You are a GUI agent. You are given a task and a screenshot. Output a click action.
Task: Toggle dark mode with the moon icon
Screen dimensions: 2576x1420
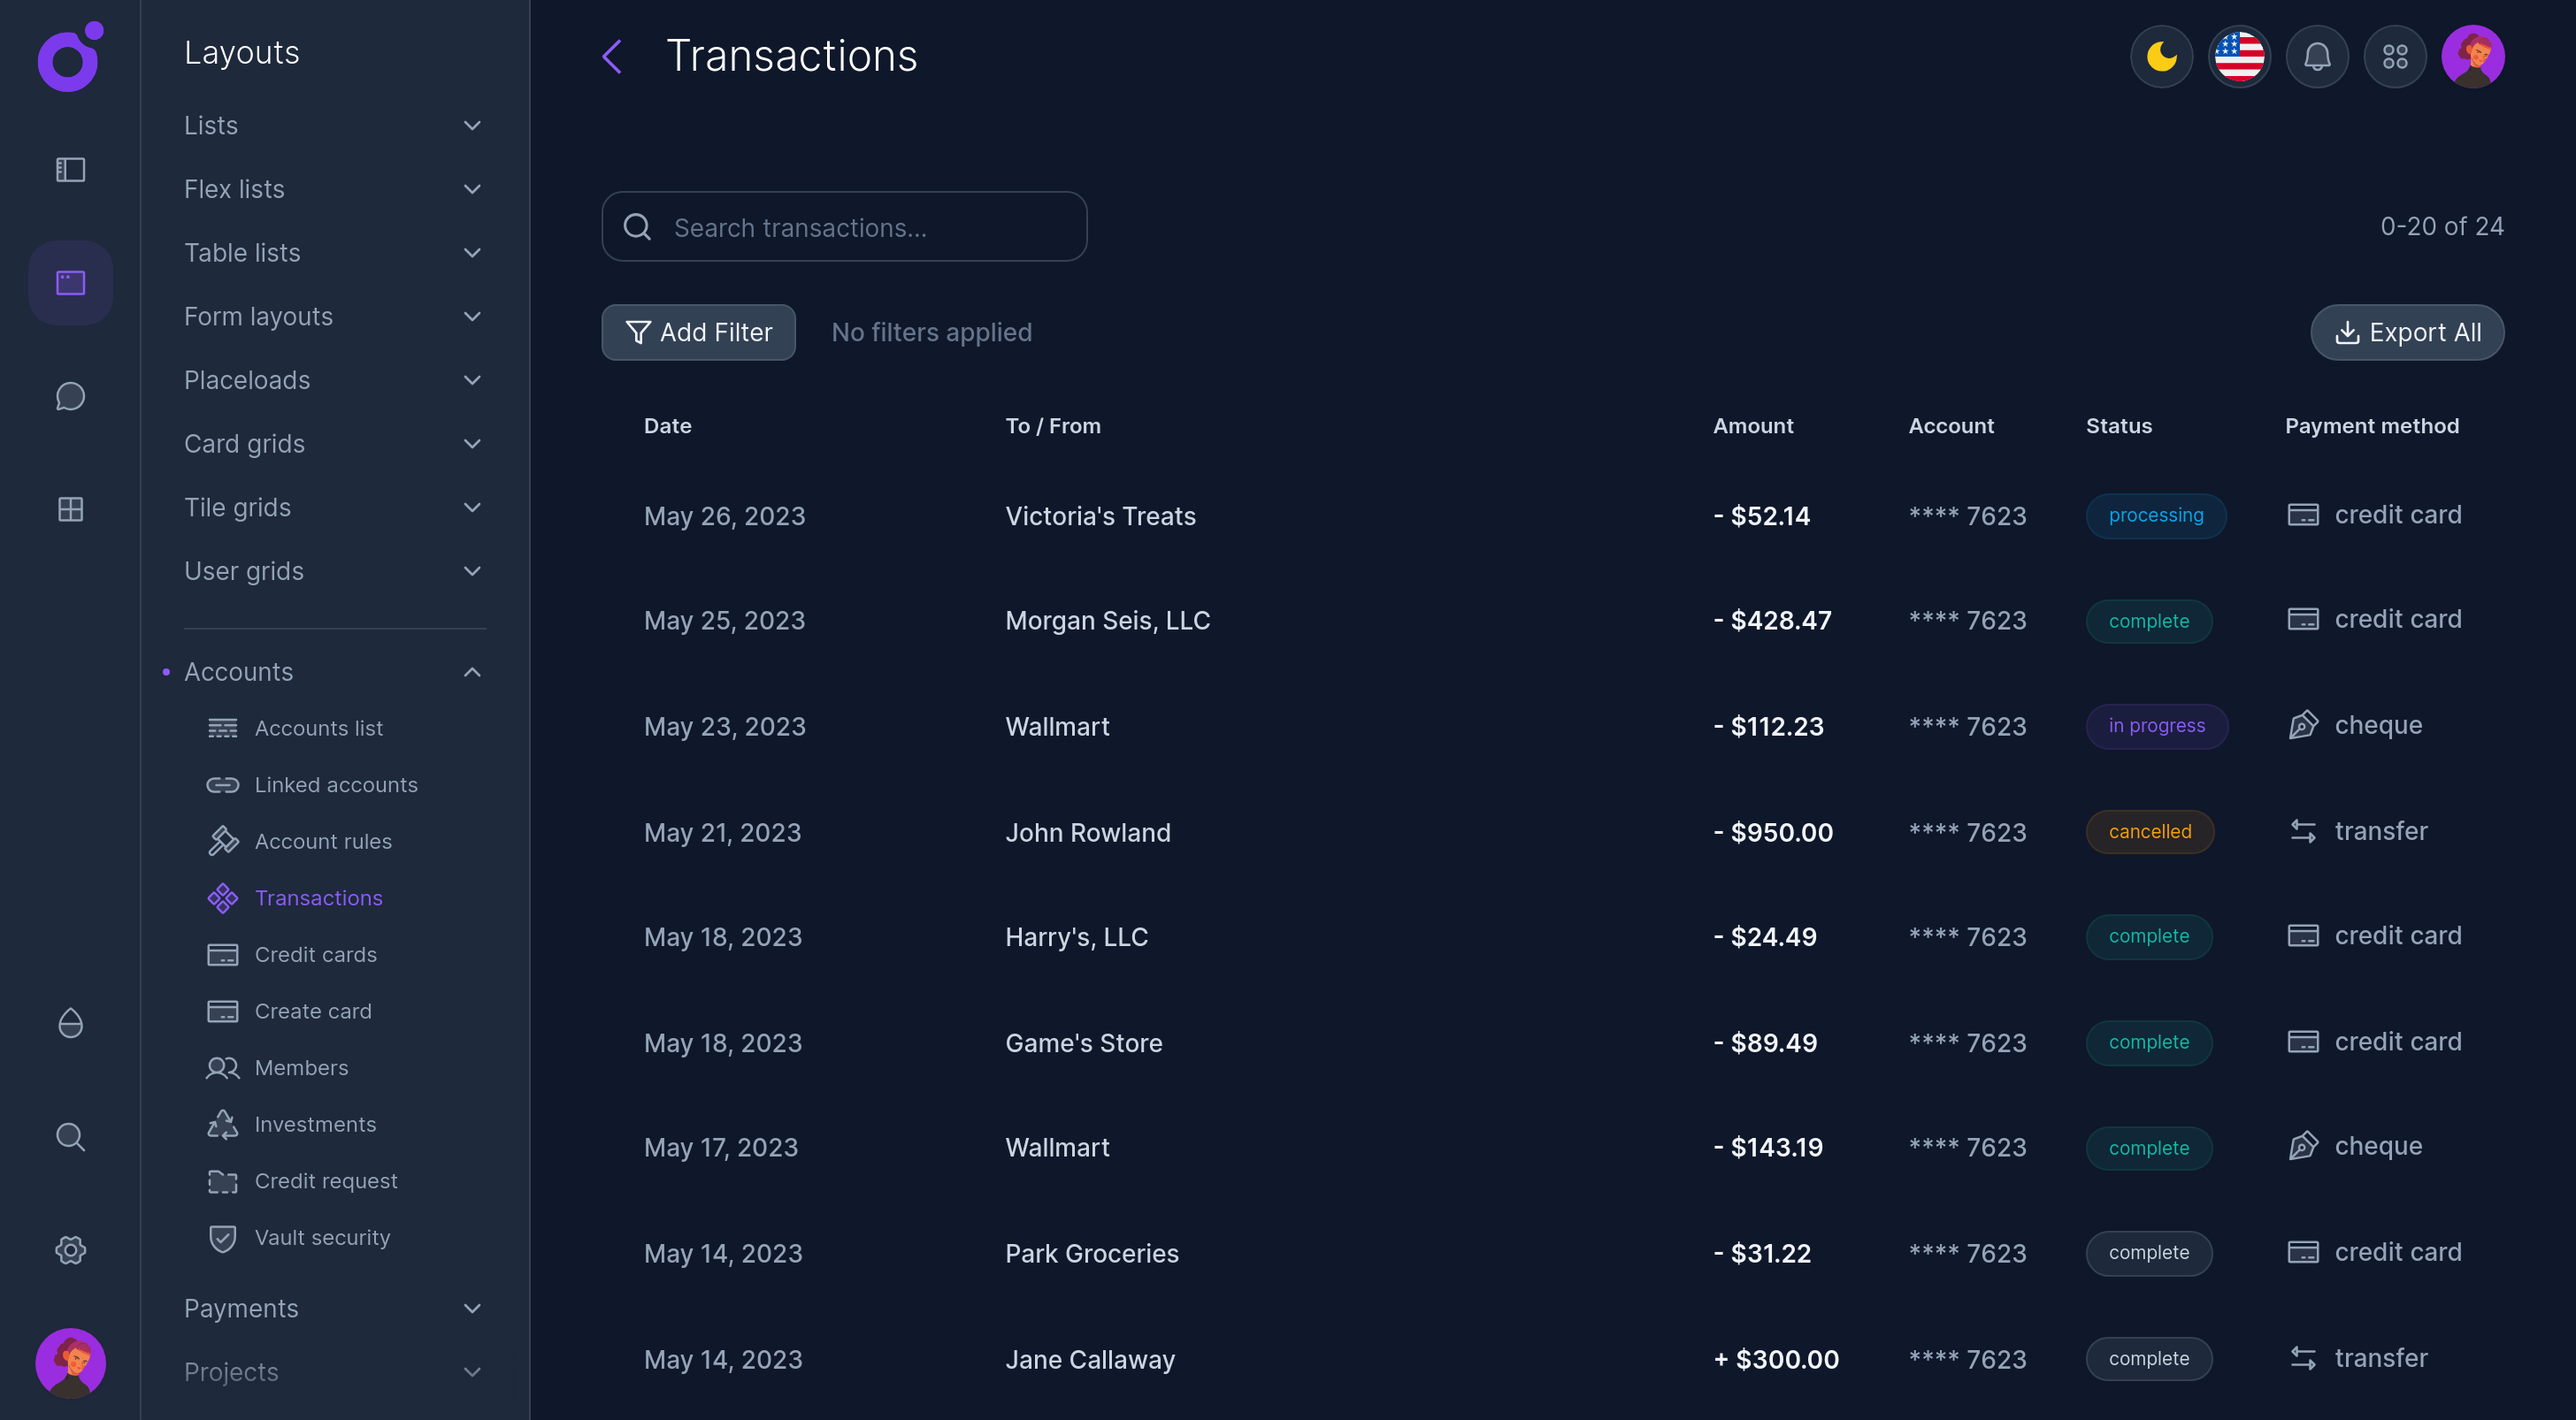click(x=2161, y=57)
